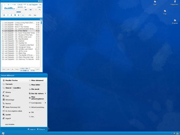Viewport: 180px width, 135px height.
Task: Expand the Kontrollpanelen submenu
Action: click(x=45, y=103)
